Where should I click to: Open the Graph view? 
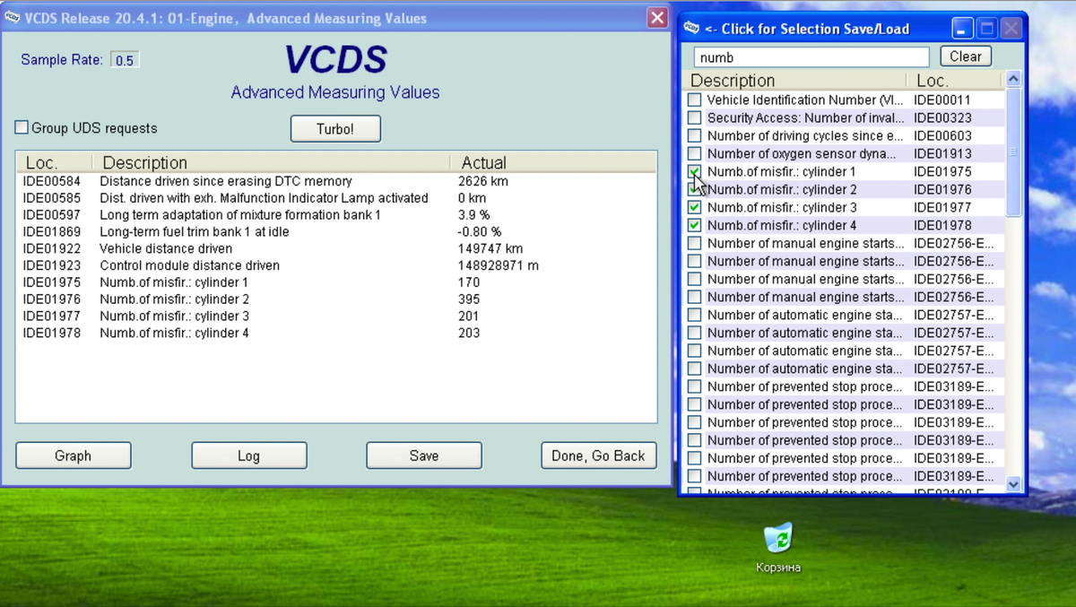pos(74,455)
